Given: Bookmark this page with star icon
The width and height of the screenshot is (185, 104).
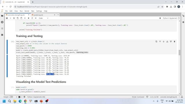Looking at the screenshot, I should (x=162, y=7).
